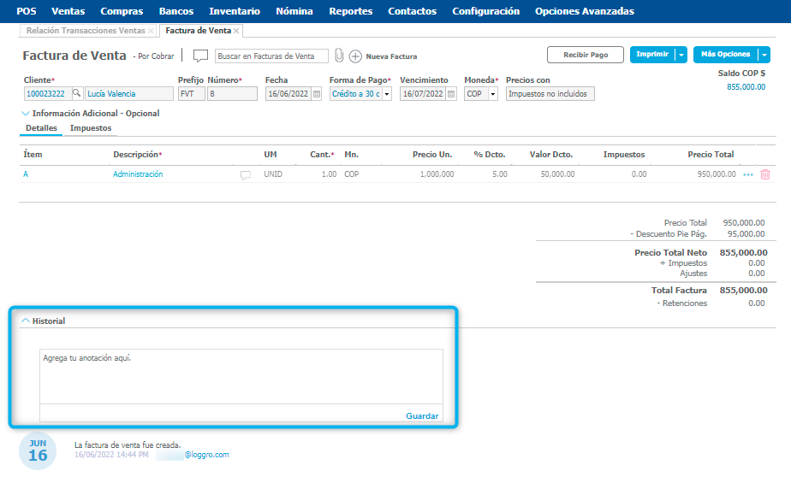791x477 pixels.
Task: Open the three-dots options on the item row
Action: click(748, 174)
